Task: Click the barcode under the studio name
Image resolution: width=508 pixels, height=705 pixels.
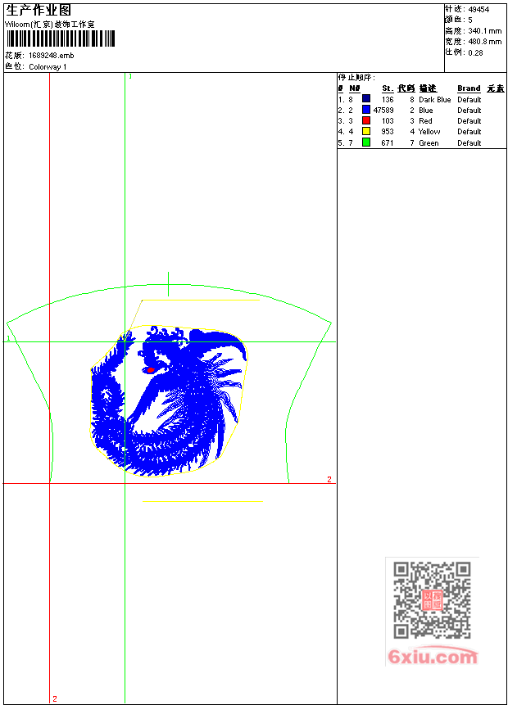Action: point(61,38)
